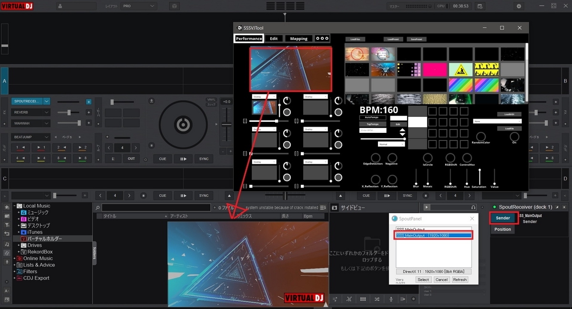The height and width of the screenshot is (309, 572).
Task: Click the plus button beside REVERB
Action: click(x=89, y=112)
